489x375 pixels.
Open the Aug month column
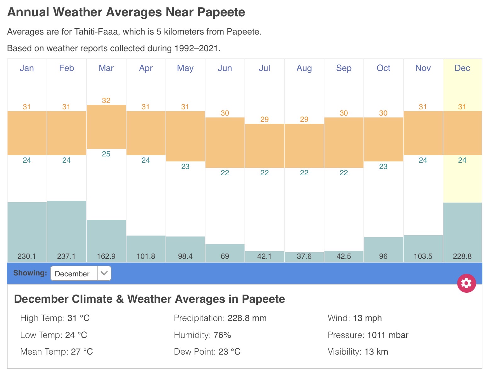point(304,68)
